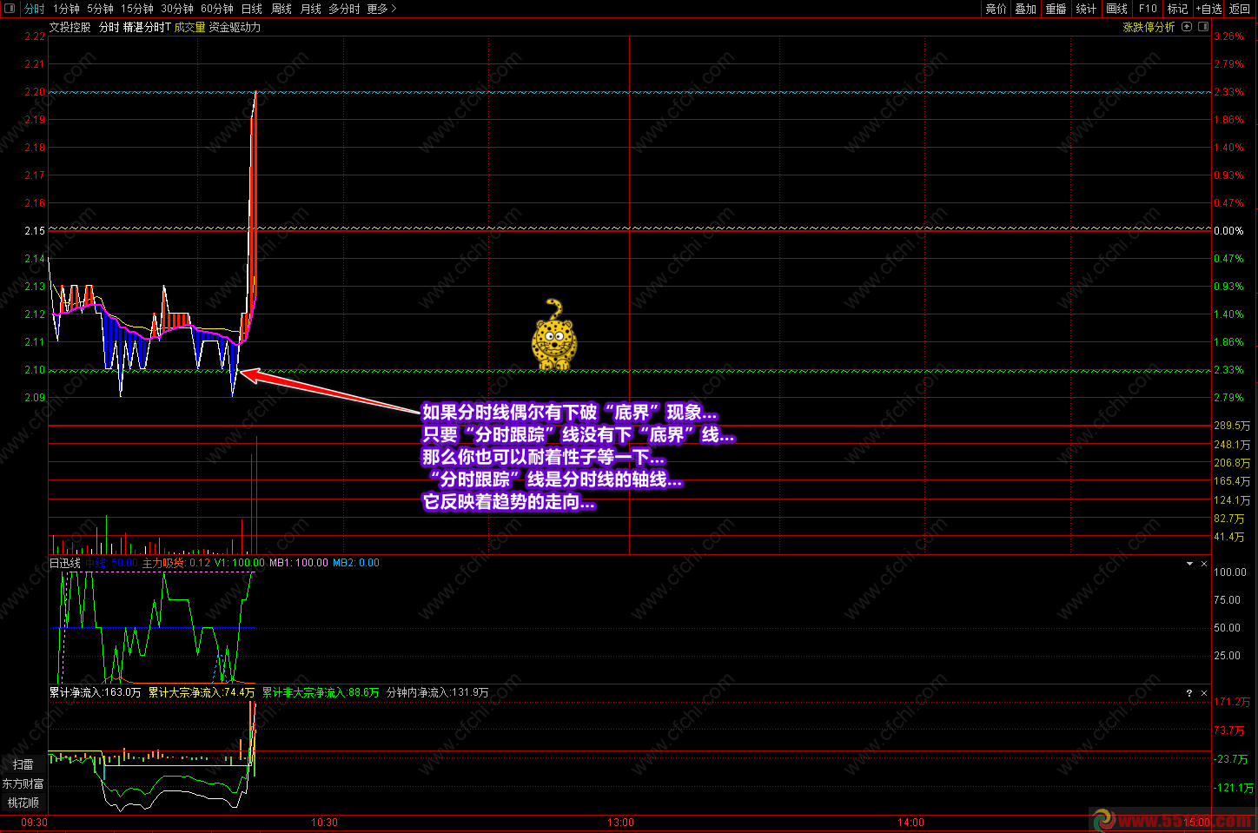Screen dimensions: 1258x833
Task: Close the 日迅线 indicator panel
Action: click(1204, 564)
